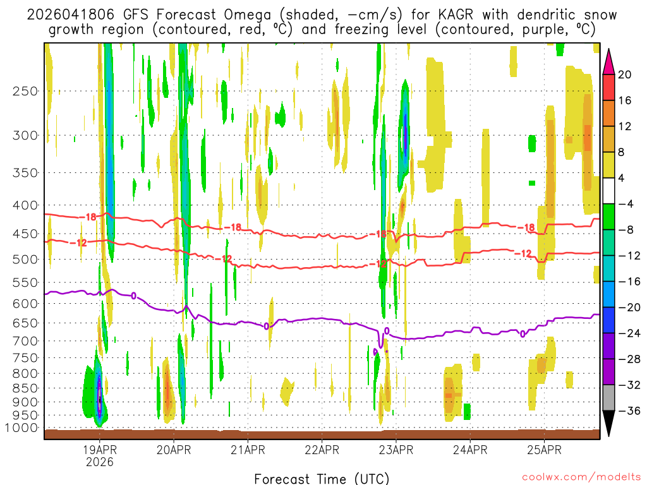Click the colorbar value label -4
The height and width of the screenshot is (485, 647).
[x=626, y=204]
